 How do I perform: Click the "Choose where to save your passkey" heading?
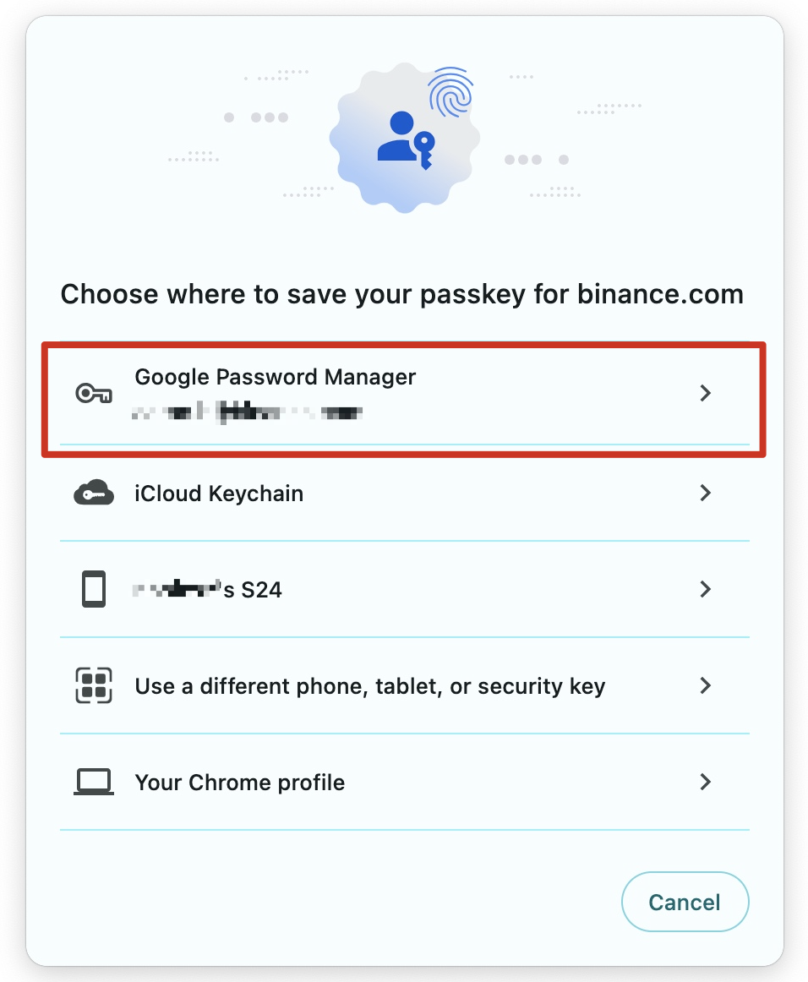tap(401, 294)
